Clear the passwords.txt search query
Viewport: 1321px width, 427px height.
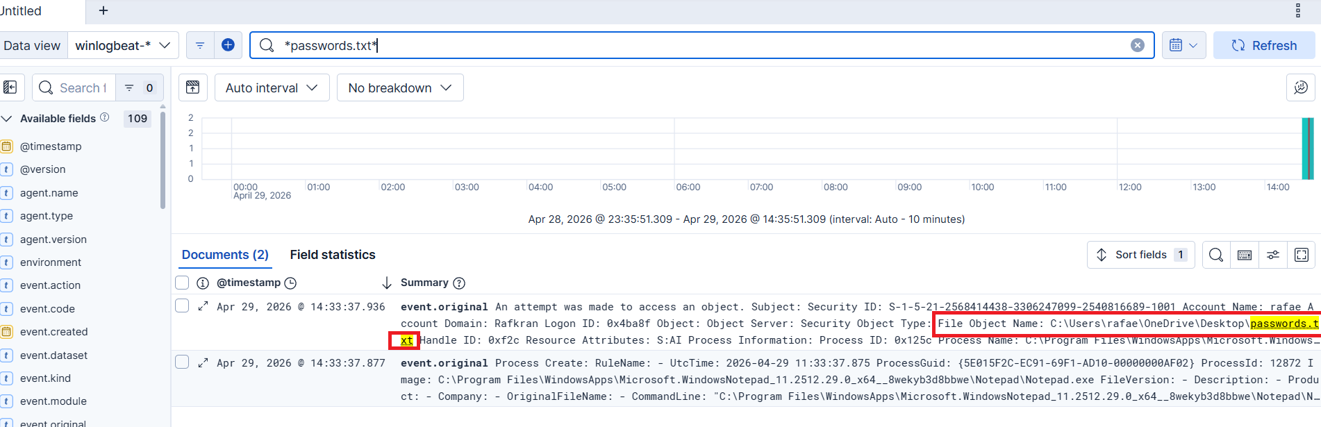pyautogui.click(x=1137, y=45)
